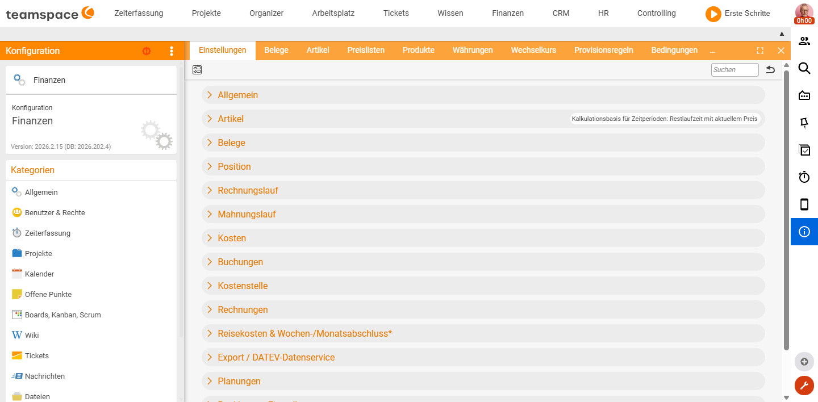Click the Finanzen gear icon in left panel

[19, 80]
